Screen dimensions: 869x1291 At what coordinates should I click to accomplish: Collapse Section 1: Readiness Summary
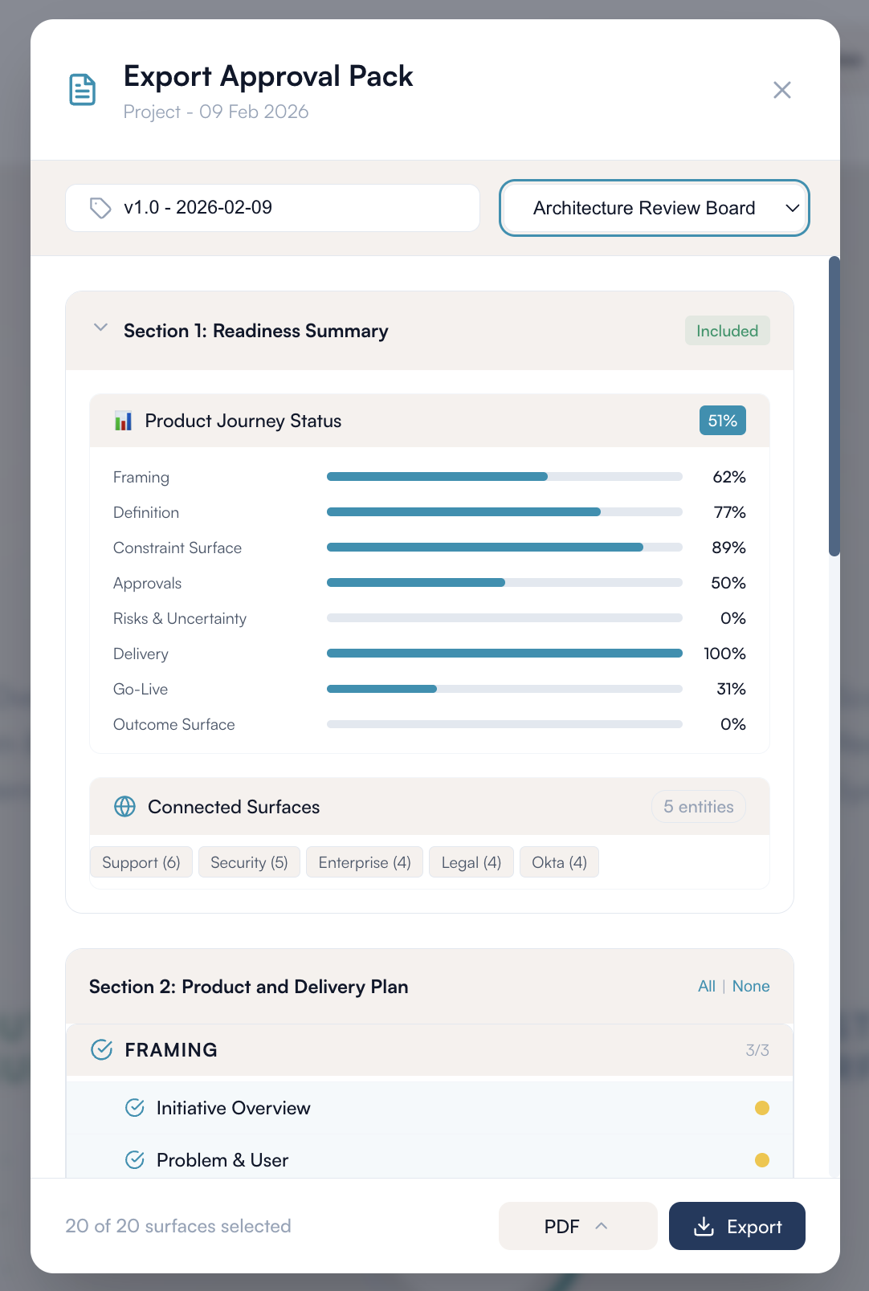100,328
